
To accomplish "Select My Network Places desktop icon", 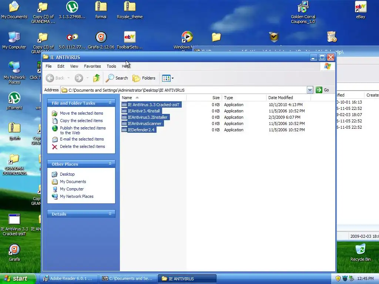I will click(14, 73).
